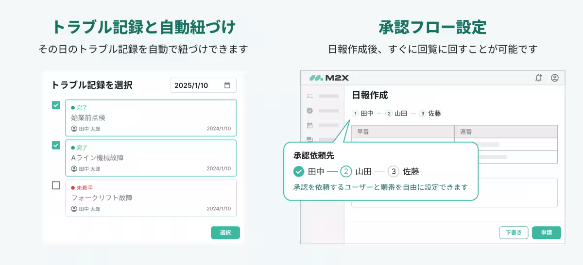Screen dimensions: 583x265
Task: Select the フォークリフト故障 record card
Action: click(x=151, y=198)
